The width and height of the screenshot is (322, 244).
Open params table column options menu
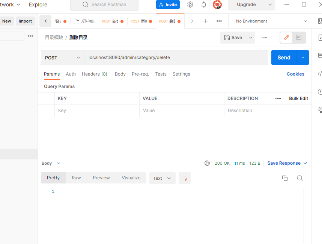pos(278,99)
